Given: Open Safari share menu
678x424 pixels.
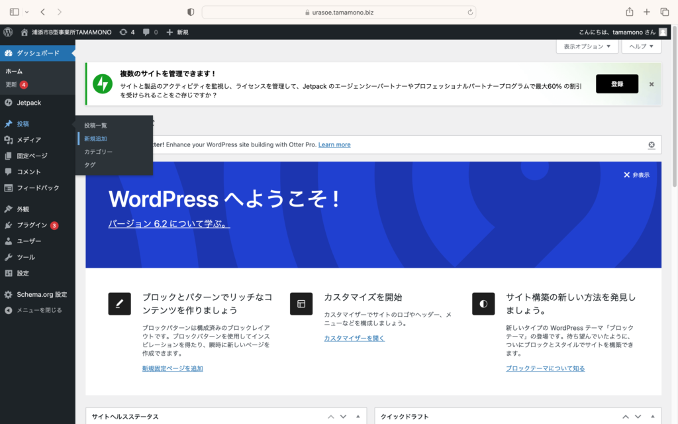Looking at the screenshot, I should [630, 12].
